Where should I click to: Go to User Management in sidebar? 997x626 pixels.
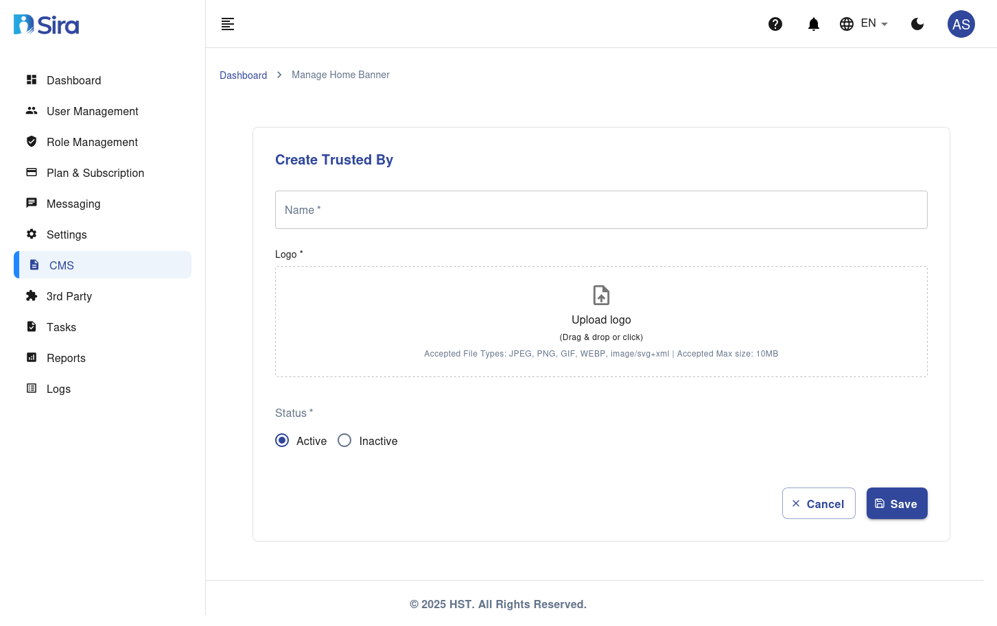pos(92,111)
